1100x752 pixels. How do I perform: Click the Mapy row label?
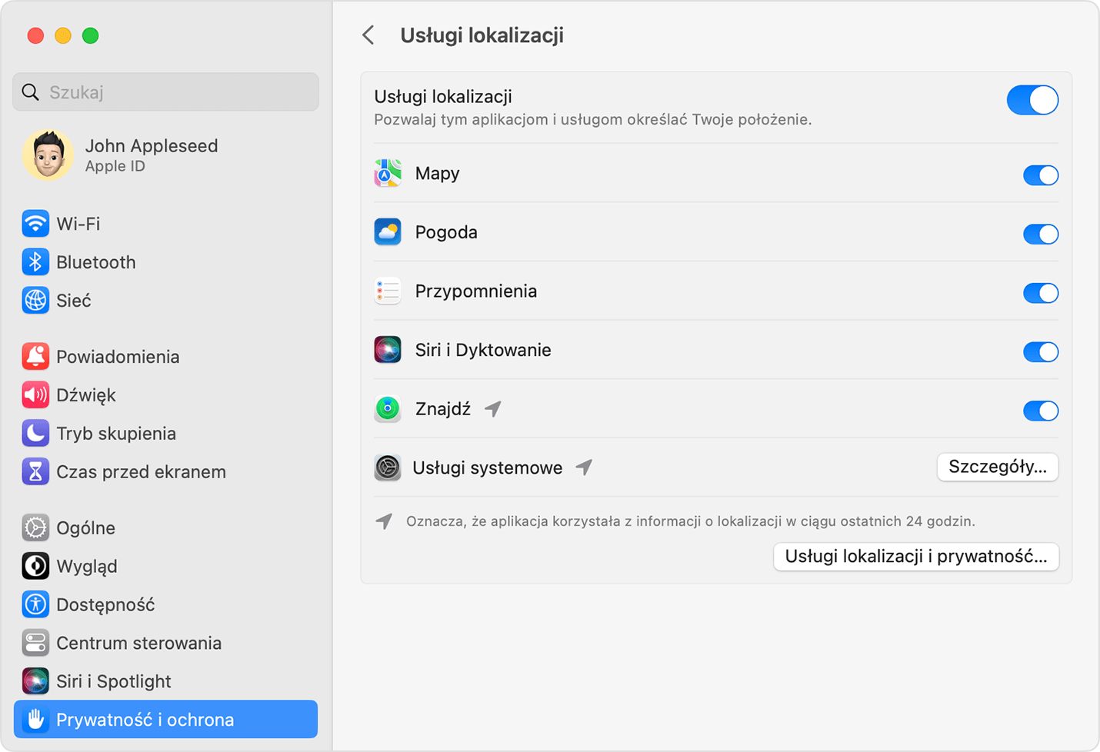(x=437, y=174)
